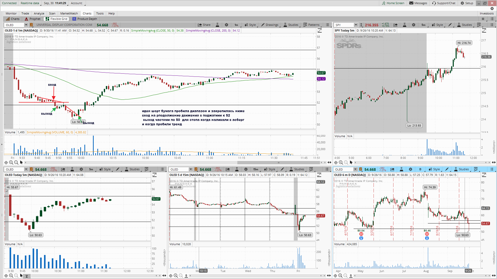Open the settings gear in the OLED daily chart toolbar
Screen dimensions: 497x279
[411, 169]
